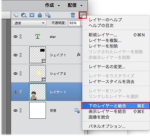Toggle visibility of シェイプ 2 layer
This screenshot has width=150, height=136.
pos(15,73)
